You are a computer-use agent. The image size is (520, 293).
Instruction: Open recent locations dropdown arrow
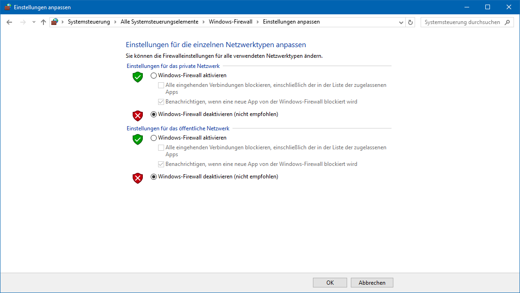(x=34, y=22)
